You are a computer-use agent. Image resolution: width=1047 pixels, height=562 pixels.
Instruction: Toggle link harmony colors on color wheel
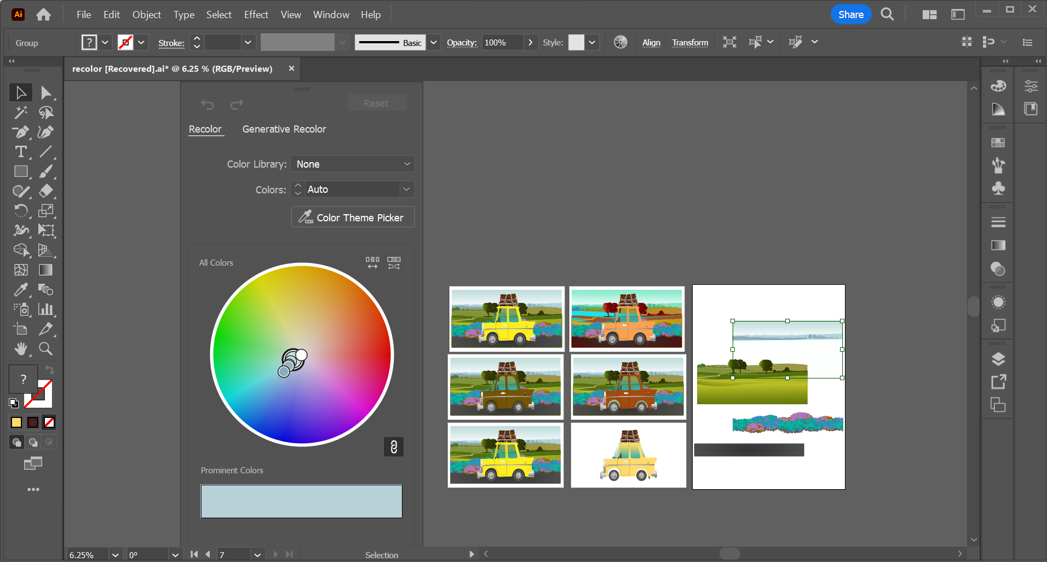coord(394,446)
